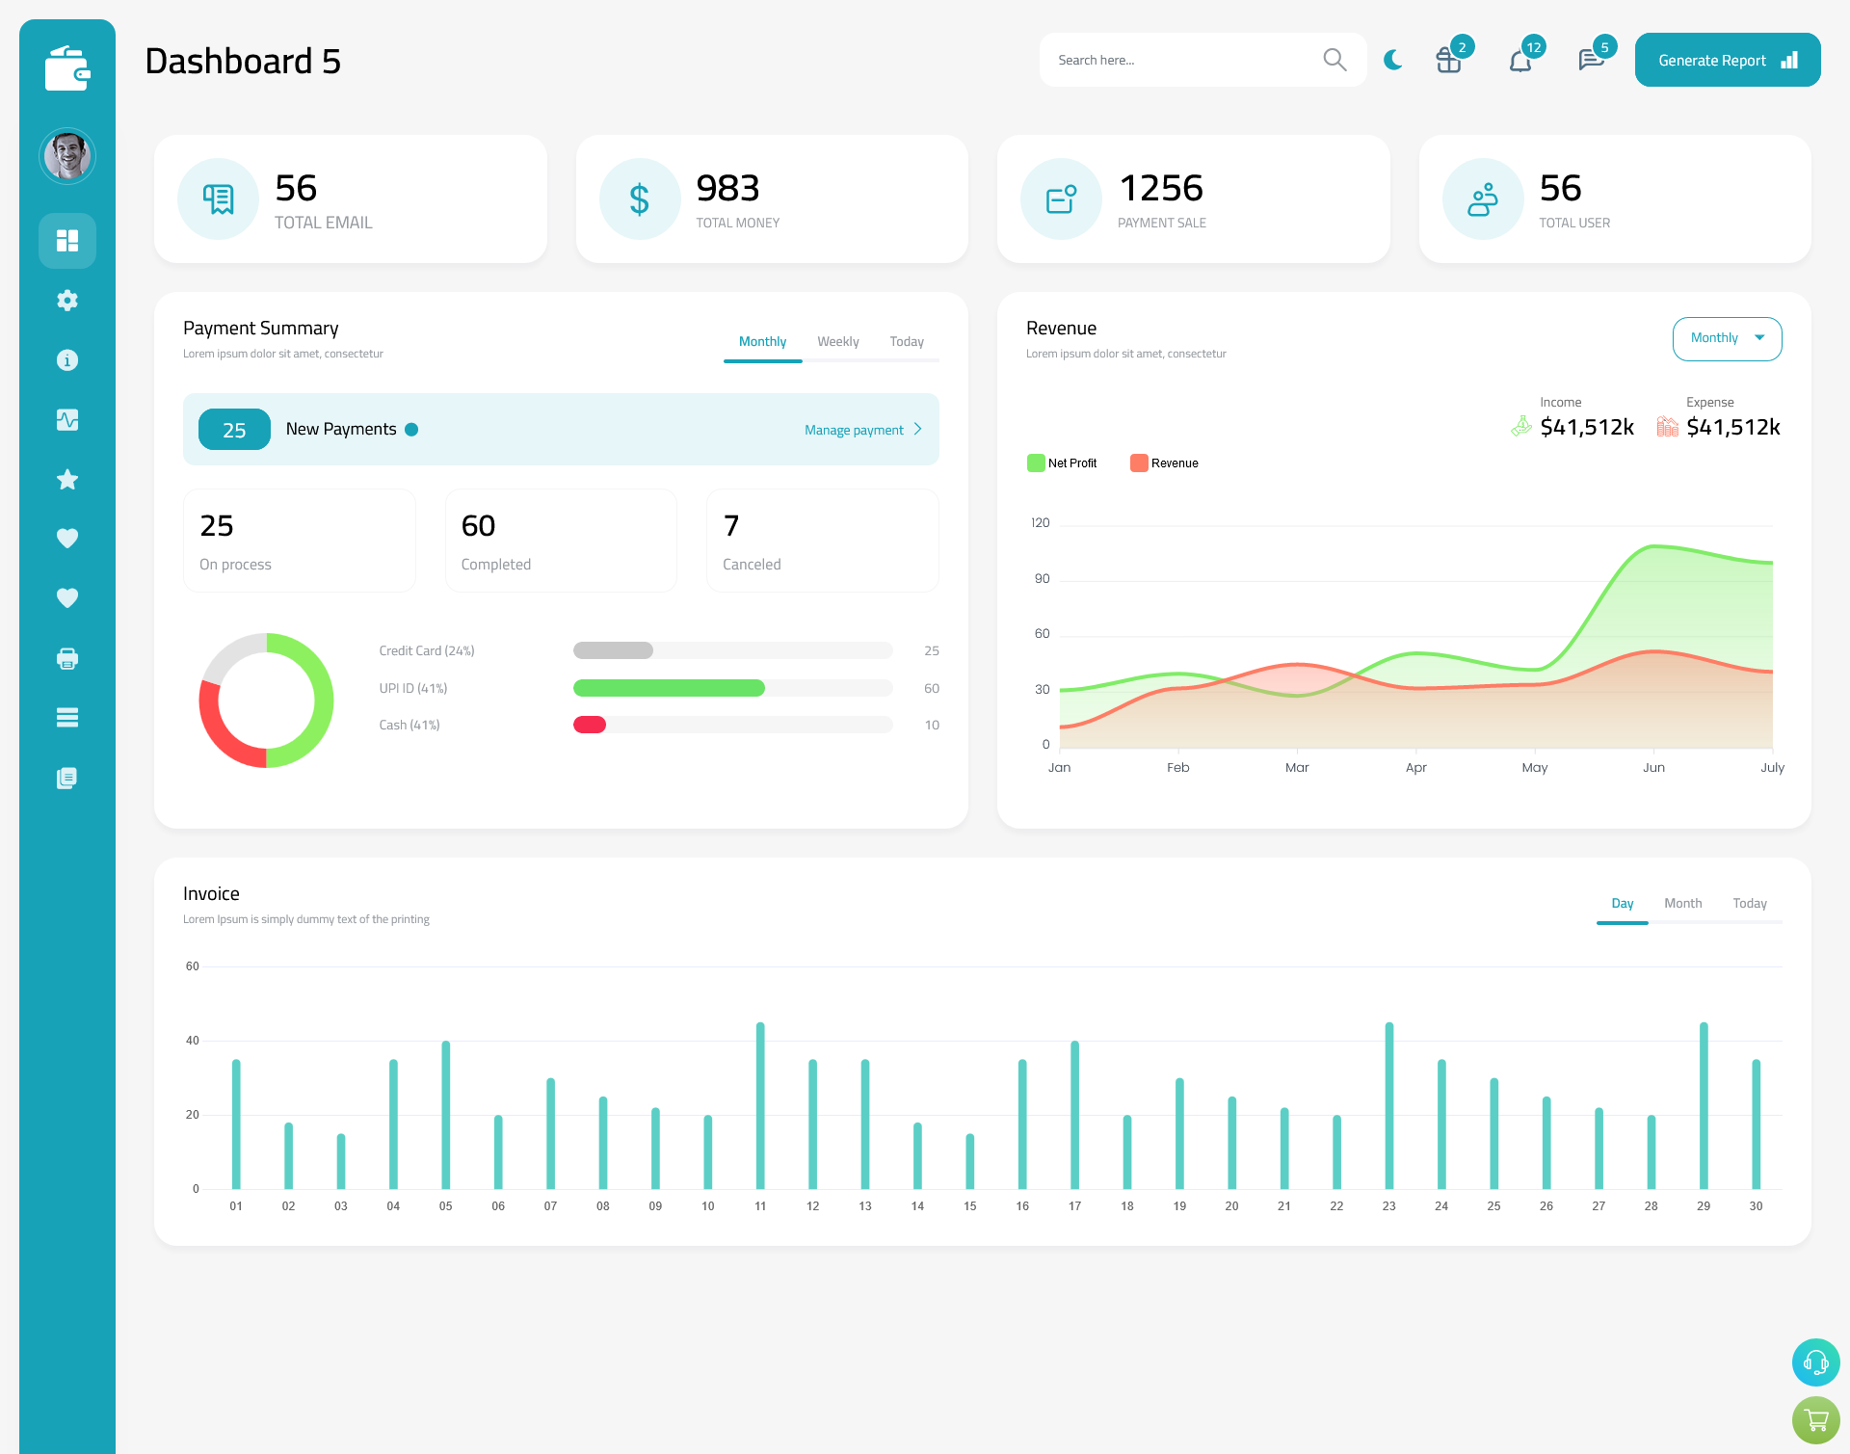This screenshot has height=1454, width=1850.
Task: Click the star/favorites icon in sidebar
Action: (67, 479)
